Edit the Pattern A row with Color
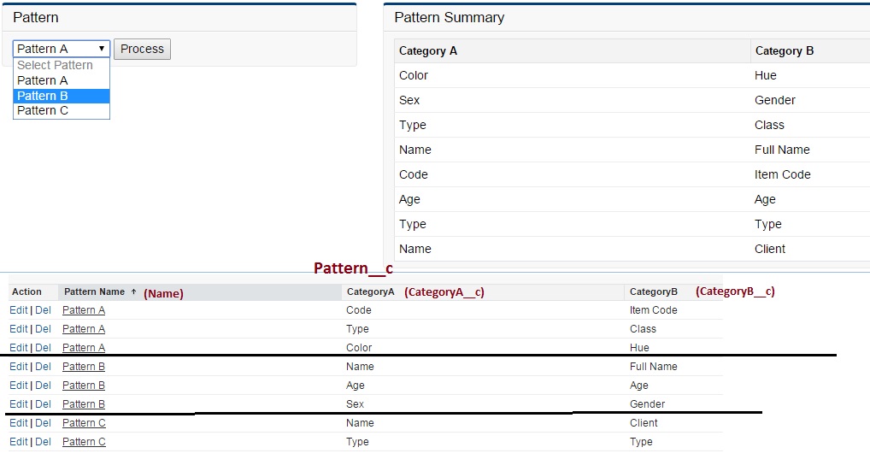This screenshot has height=471, width=870. tap(18, 348)
